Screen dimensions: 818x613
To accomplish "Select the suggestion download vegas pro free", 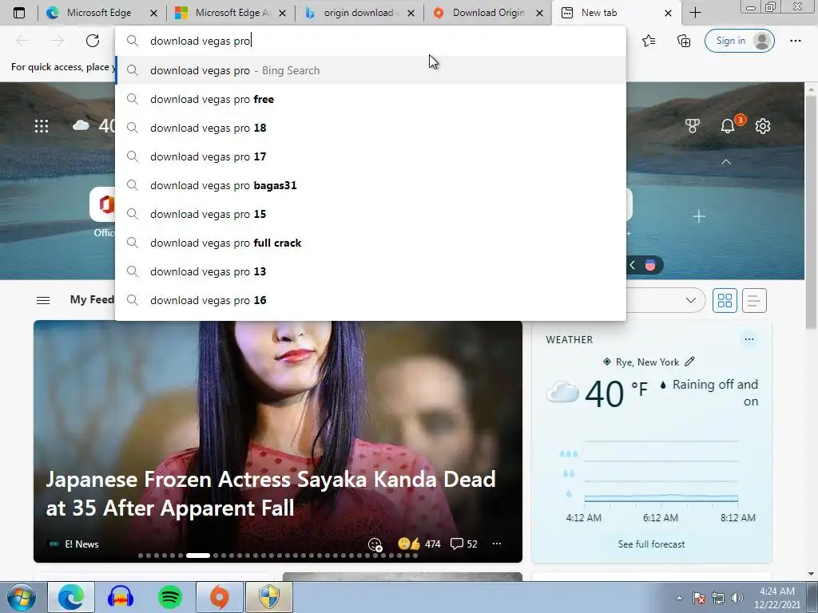I will point(371,99).
